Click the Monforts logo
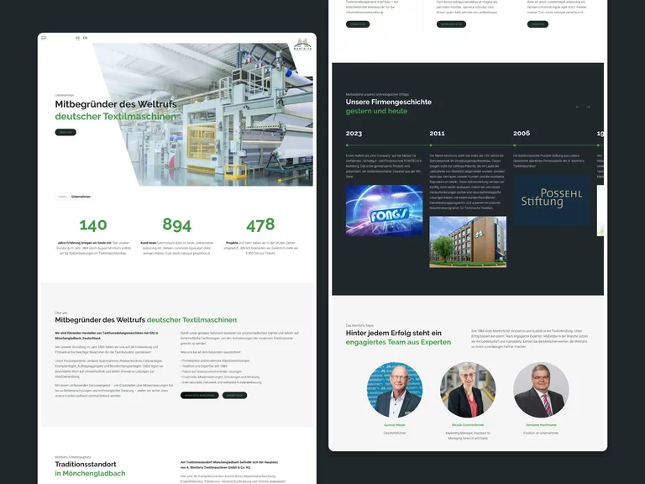645x484 pixels. [303, 44]
